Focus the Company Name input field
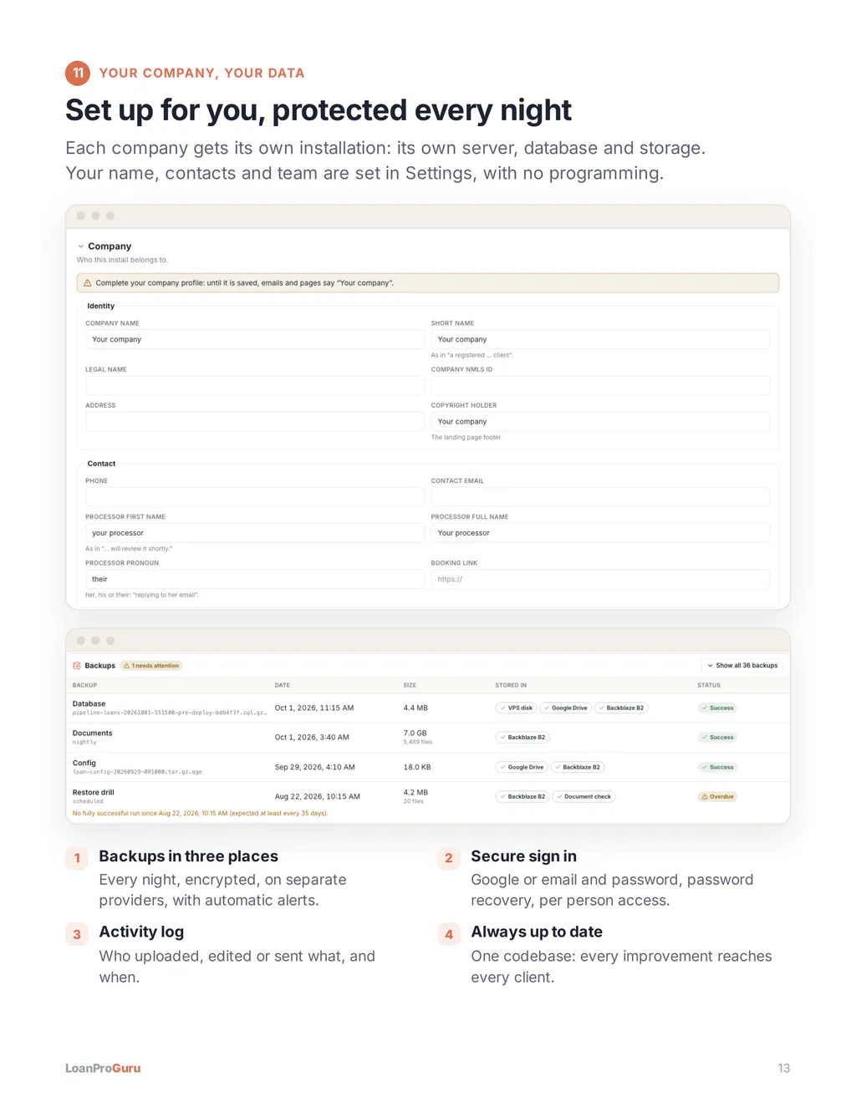 pos(255,339)
